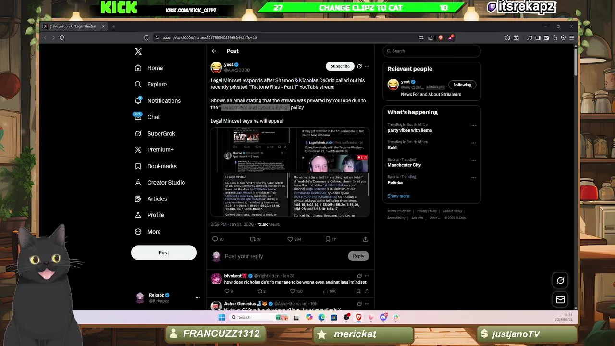Viewport: 615px width, 346px height.
Task: Open more options for Koki trend
Action: coord(473,143)
